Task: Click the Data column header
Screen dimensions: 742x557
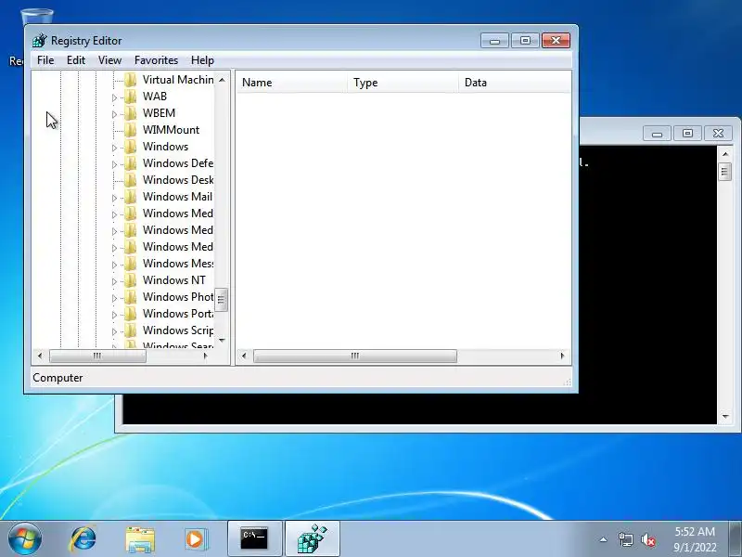Action: [x=515, y=83]
